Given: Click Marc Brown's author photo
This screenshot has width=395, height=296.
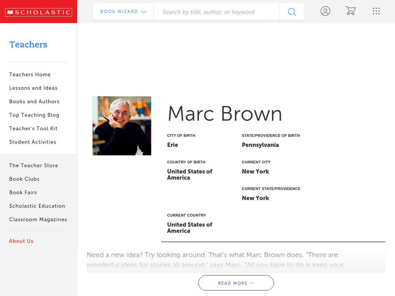Looking at the screenshot, I should pyautogui.click(x=121, y=126).
